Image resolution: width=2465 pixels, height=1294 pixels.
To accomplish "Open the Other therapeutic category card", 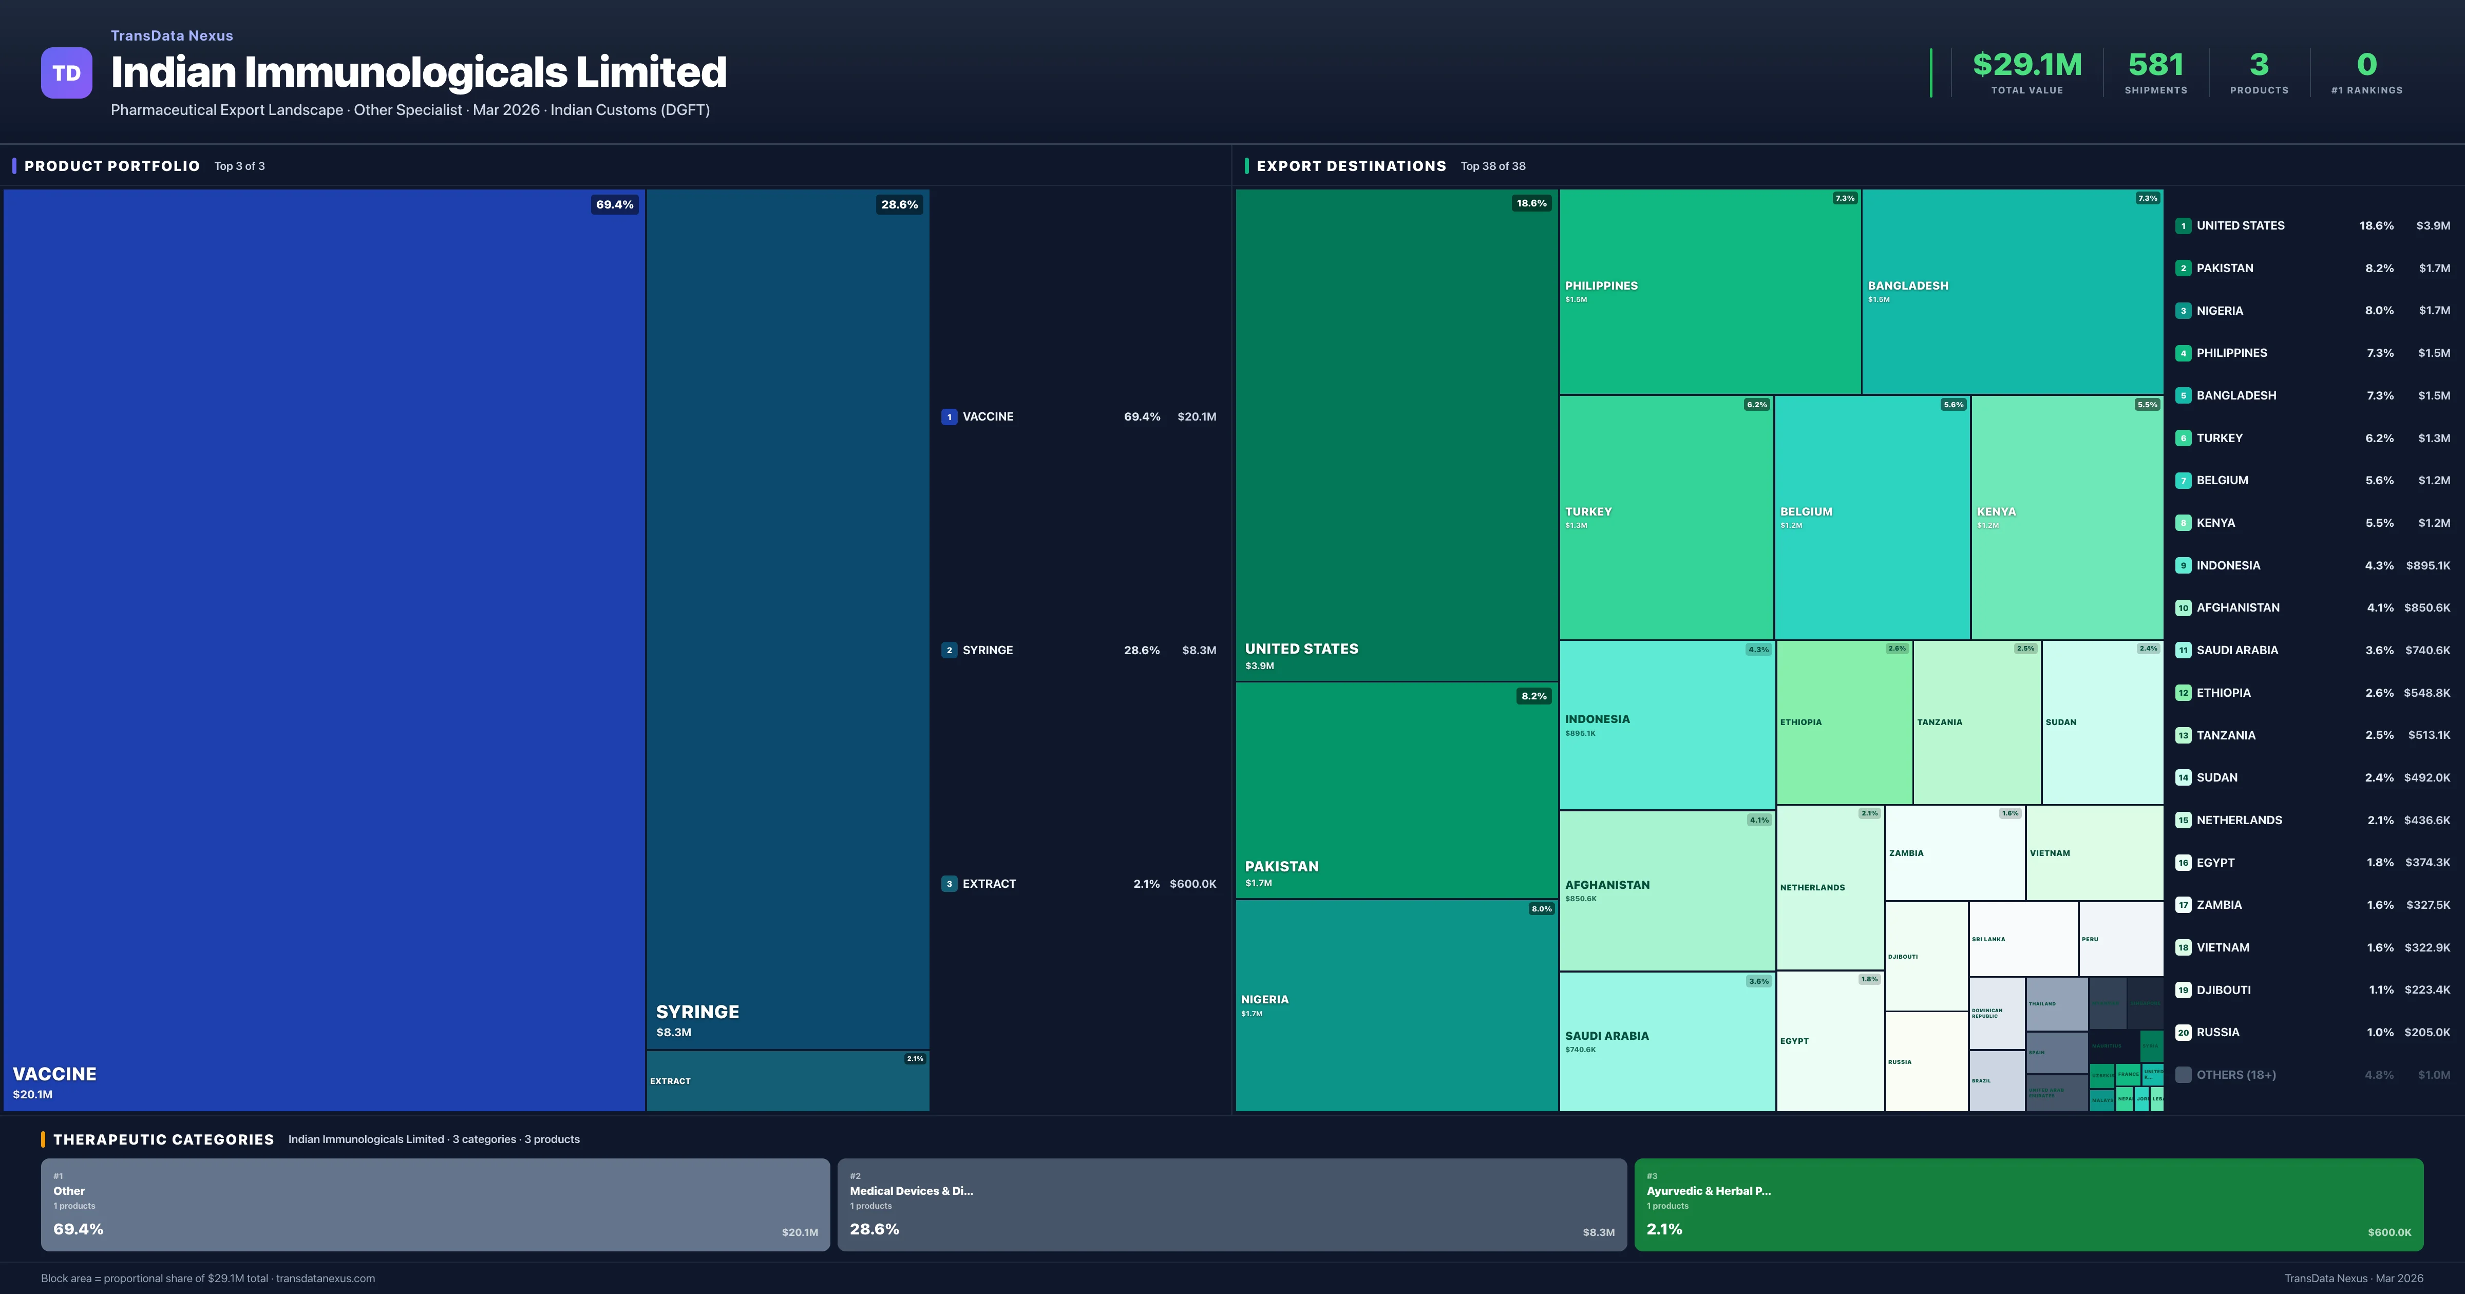I will 434,1204.
